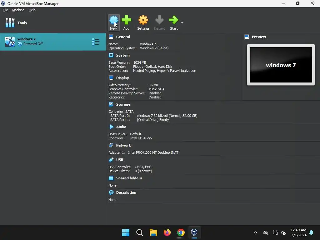Click the Display section screen icon

click(x=111, y=77)
